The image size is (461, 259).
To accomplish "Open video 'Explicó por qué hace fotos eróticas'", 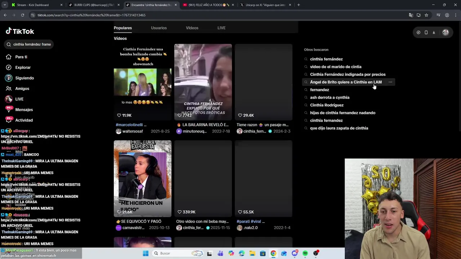I will 203,82.
